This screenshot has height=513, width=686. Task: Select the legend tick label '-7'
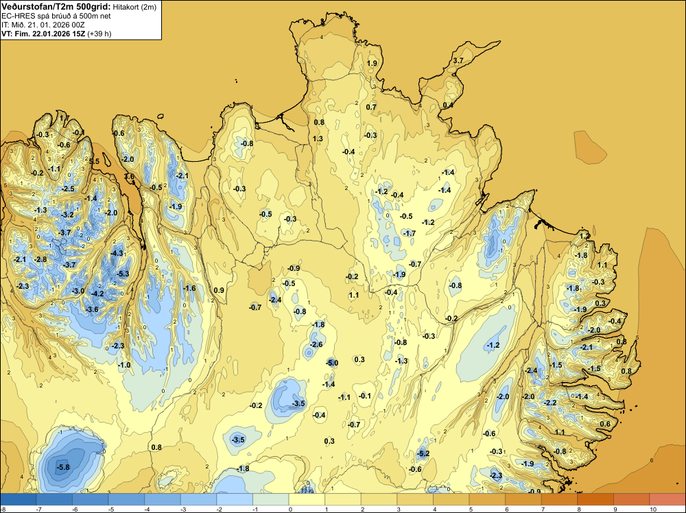(x=39, y=509)
